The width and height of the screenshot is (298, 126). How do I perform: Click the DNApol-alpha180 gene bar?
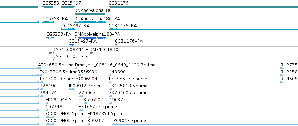coord(90,14)
